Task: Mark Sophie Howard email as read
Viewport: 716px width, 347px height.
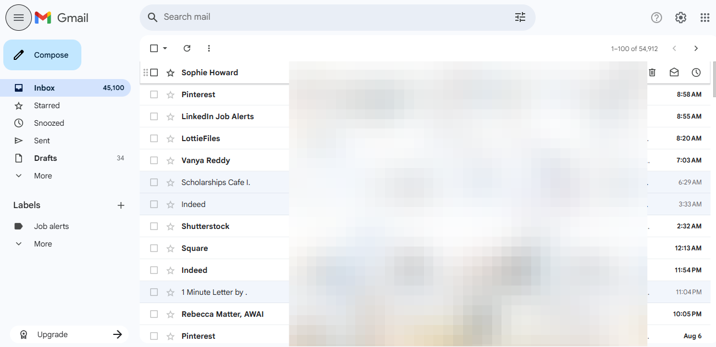Action: click(x=674, y=72)
